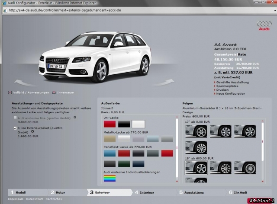The height and width of the screenshot is (204, 277).
Task: Open the info icon beside Audi exclusive line
Action: pyautogui.click(x=75, y=118)
